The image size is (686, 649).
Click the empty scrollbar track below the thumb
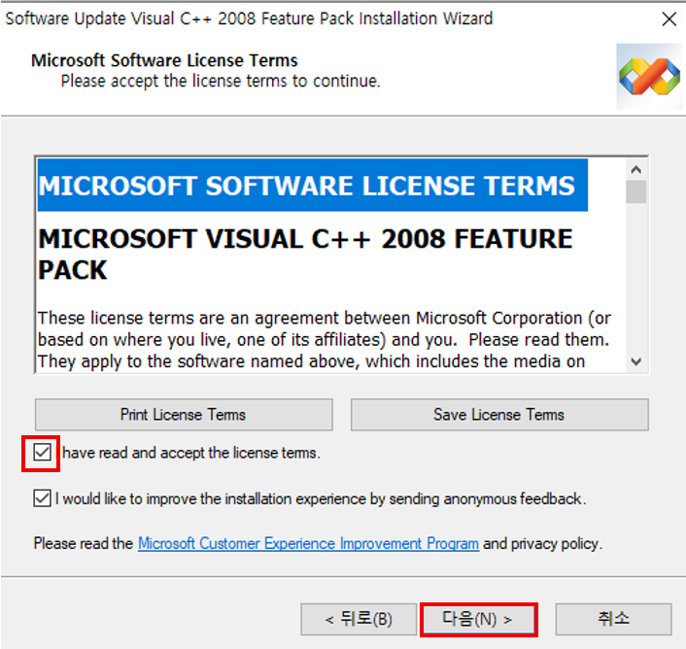click(636, 282)
